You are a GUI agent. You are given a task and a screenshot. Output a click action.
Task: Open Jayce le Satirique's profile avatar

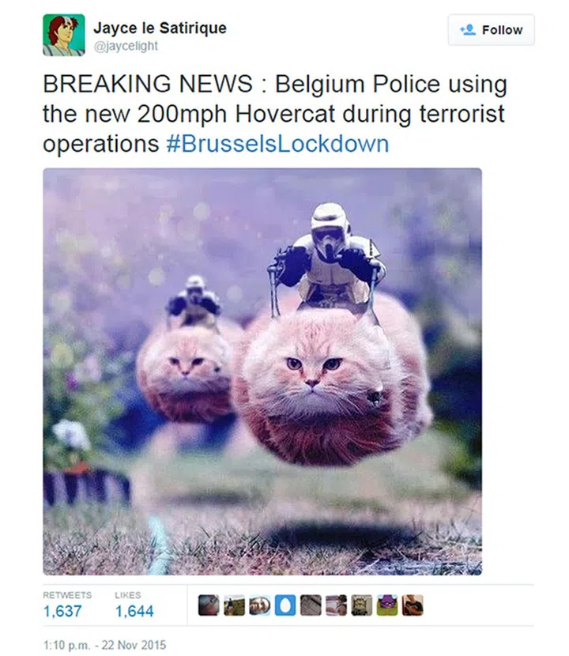pyautogui.click(x=63, y=35)
